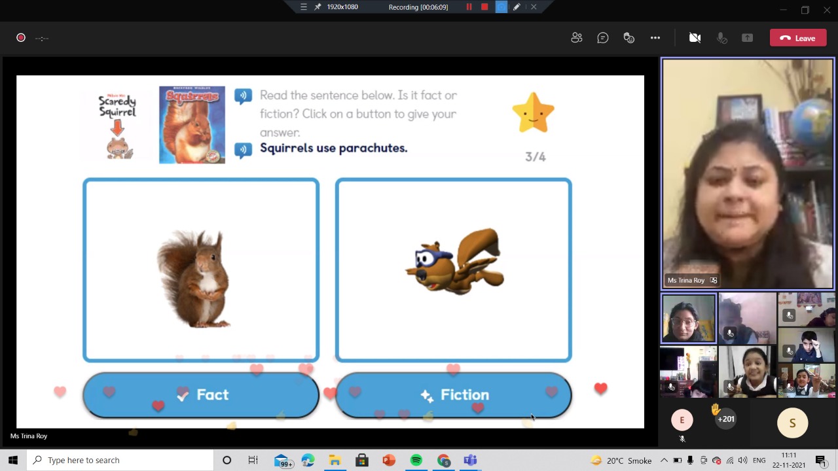Image resolution: width=838 pixels, height=471 pixels.
Task: Click participant avatar labeled S
Action: click(x=792, y=423)
